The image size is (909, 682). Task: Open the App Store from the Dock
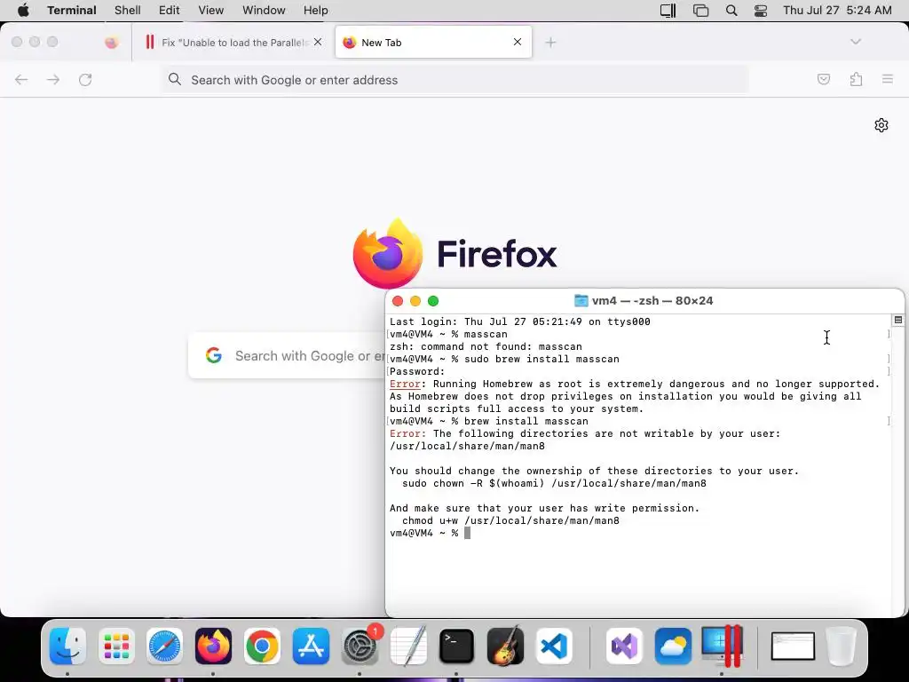pyautogui.click(x=311, y=646)
